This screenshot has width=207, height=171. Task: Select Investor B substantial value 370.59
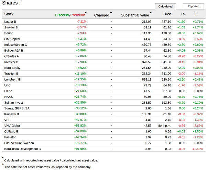[x=147, y=62]
